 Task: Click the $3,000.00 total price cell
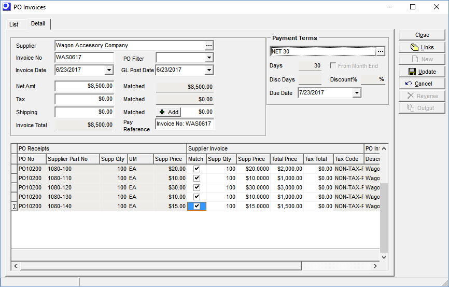pos(287,187)
